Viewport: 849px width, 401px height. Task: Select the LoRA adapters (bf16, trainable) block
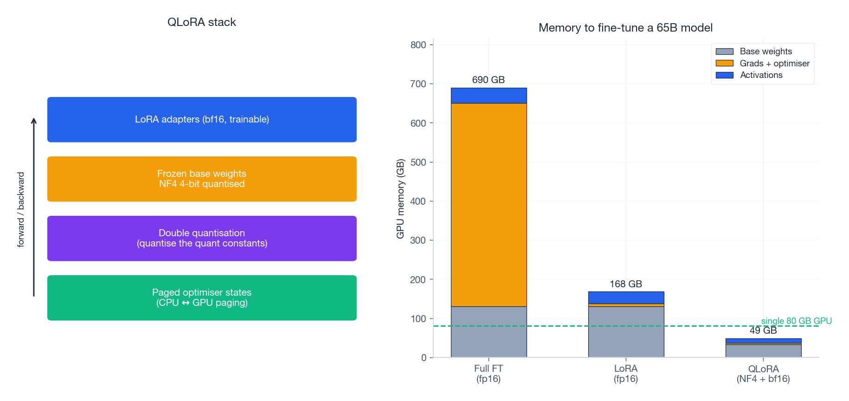click(202, 120)
